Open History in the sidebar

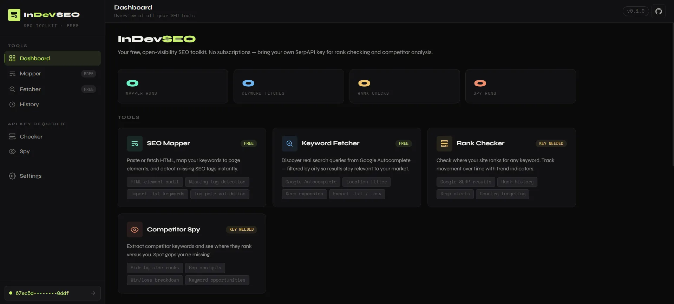coord(53,104)
